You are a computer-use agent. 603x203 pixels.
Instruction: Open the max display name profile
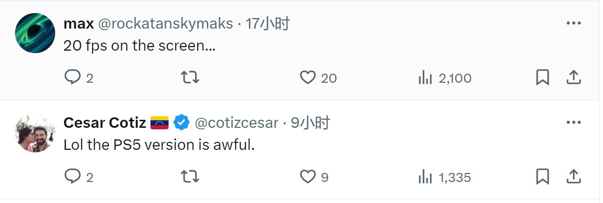click(79, 23)
